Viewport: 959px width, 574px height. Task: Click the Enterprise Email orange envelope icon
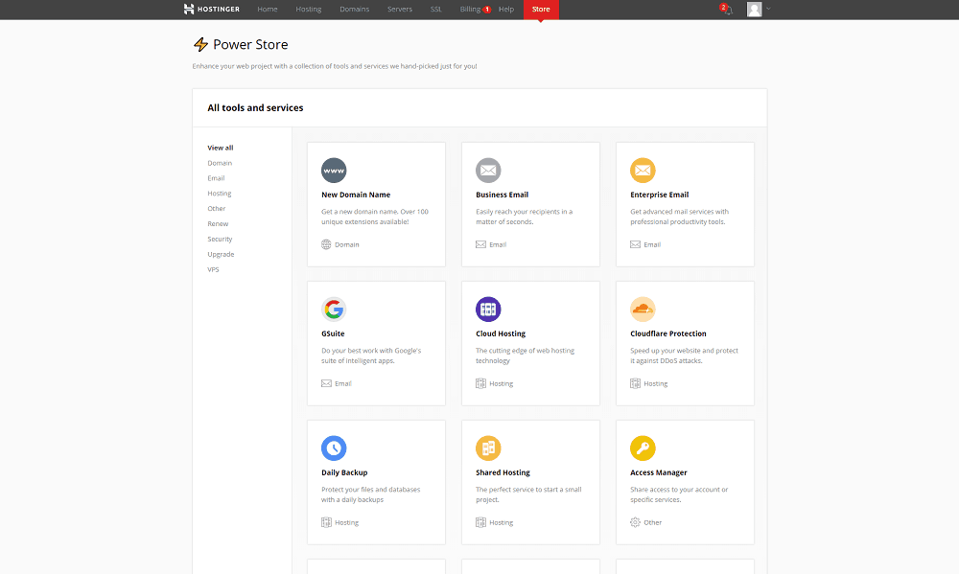[643, 171]
